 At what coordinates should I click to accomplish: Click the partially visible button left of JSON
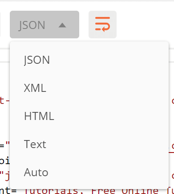0,25
